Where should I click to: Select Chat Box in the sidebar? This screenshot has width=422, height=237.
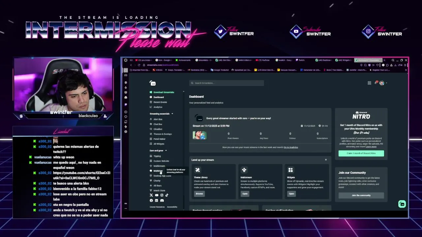pos(156,124)
